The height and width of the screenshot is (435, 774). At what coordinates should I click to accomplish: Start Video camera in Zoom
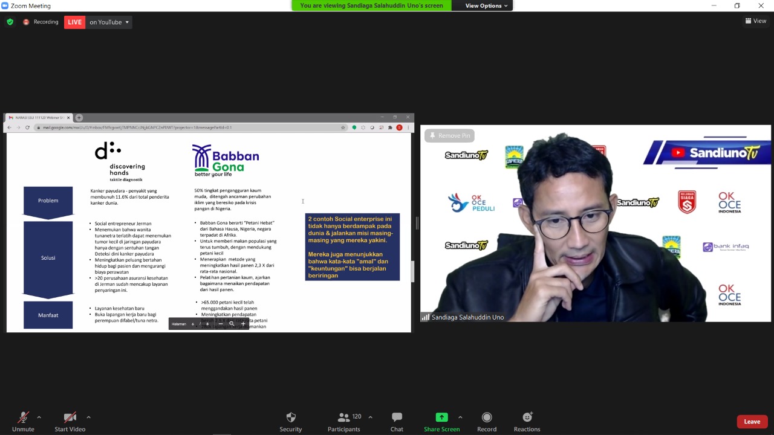click(70, 421)
